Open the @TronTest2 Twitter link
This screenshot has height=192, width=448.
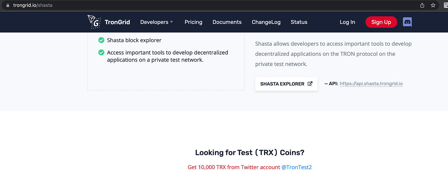coord(296,167)
